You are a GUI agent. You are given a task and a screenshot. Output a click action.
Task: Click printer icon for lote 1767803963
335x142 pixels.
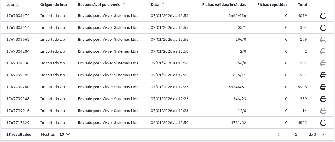coord(323,40)
